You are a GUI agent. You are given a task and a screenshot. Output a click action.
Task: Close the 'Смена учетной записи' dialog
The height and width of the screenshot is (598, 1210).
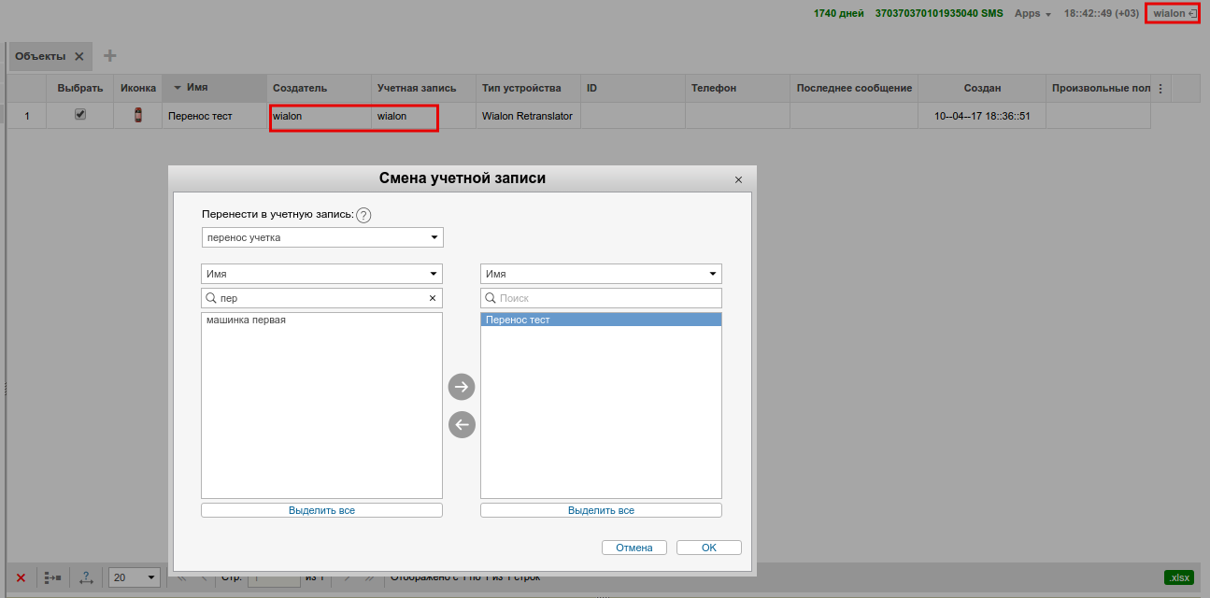738,179
